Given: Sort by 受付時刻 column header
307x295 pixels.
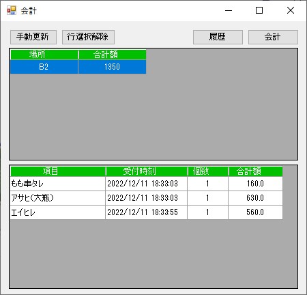Looking at the screenshot, I should coord(147,171).
